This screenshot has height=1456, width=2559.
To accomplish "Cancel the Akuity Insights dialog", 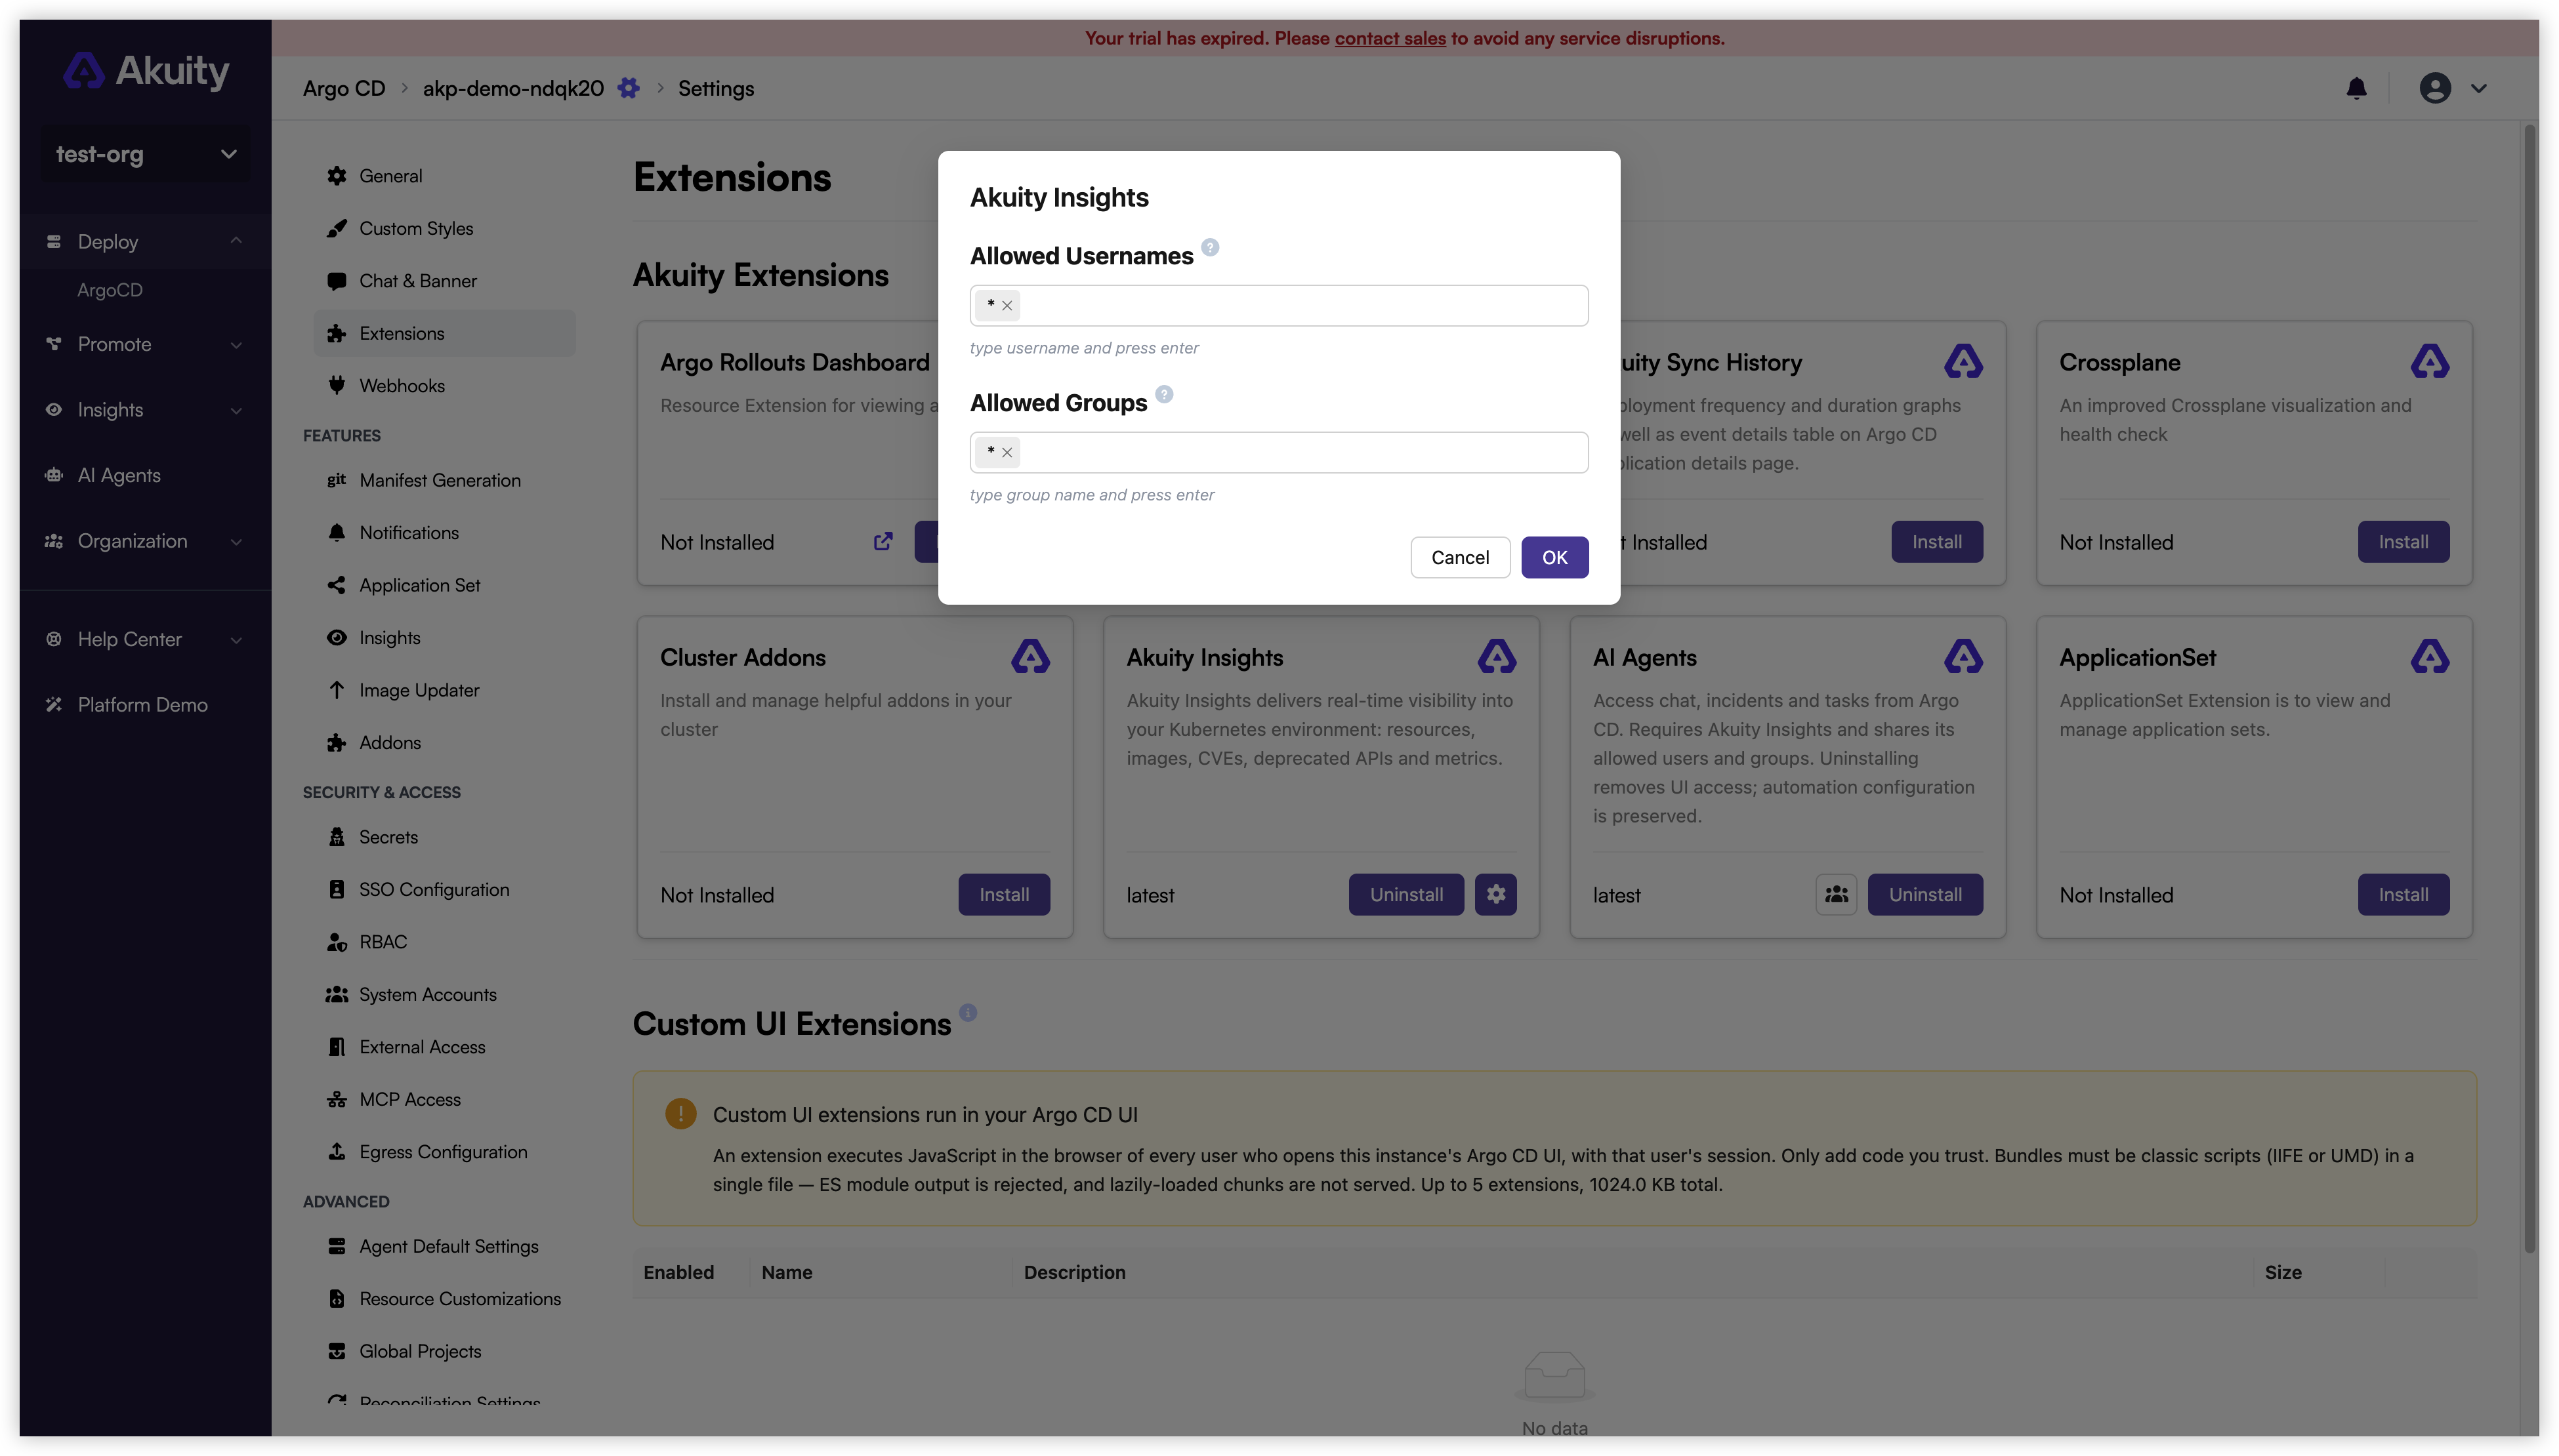I will point(1459,557).
